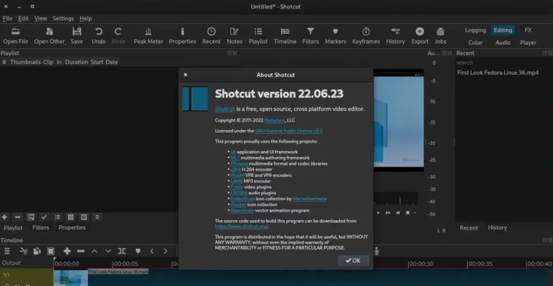Click the timeline Cut scissors icon

[x=24, y=251]
